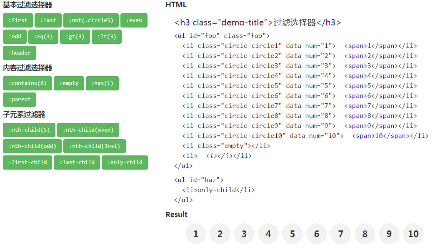Select the :nth-child(3n+1) filter
This screenshot has height=250, width=435.
(x=94, y=146)
